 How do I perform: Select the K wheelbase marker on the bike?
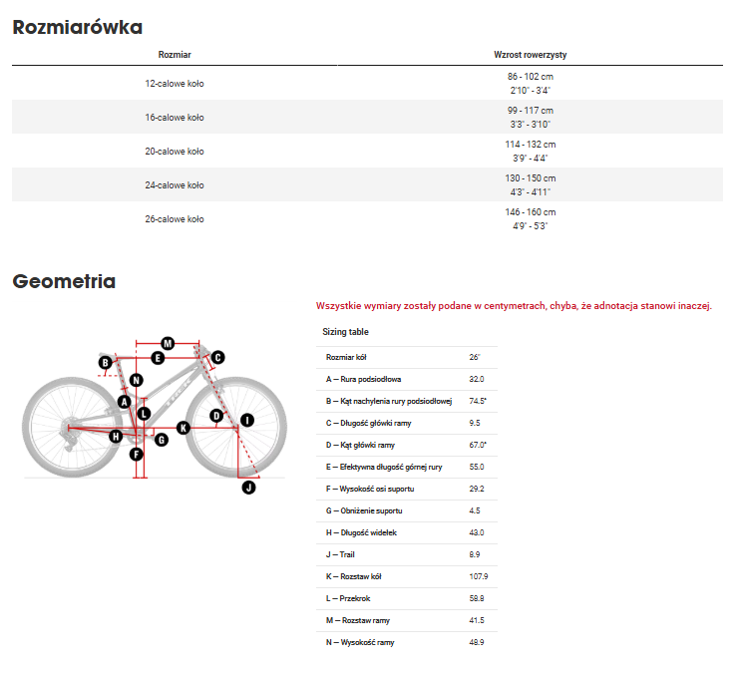[184, 428]
